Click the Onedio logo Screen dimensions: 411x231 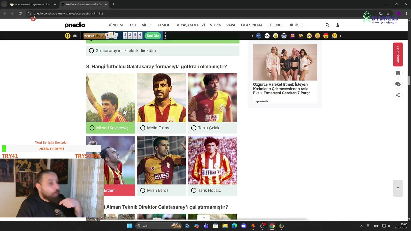click(75, 25)
